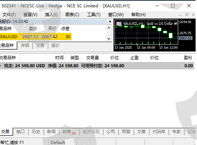Click the XAUUSD chart table icon

[x=119, y=23]
